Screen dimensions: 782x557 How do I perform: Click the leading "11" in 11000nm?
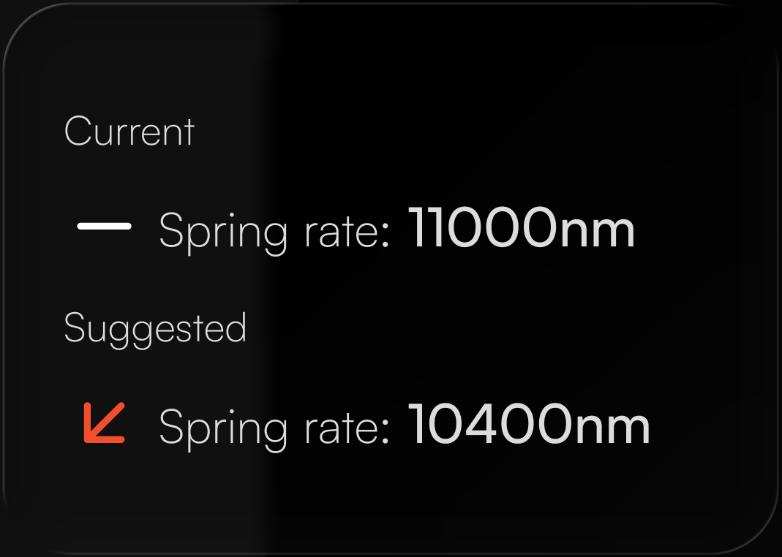pos(424,228)
